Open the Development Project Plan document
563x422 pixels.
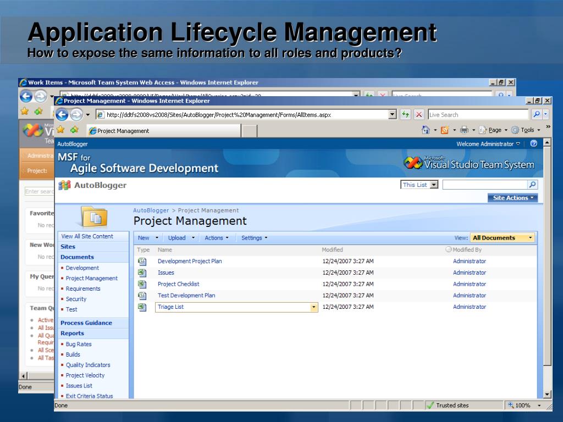[190, 261]
